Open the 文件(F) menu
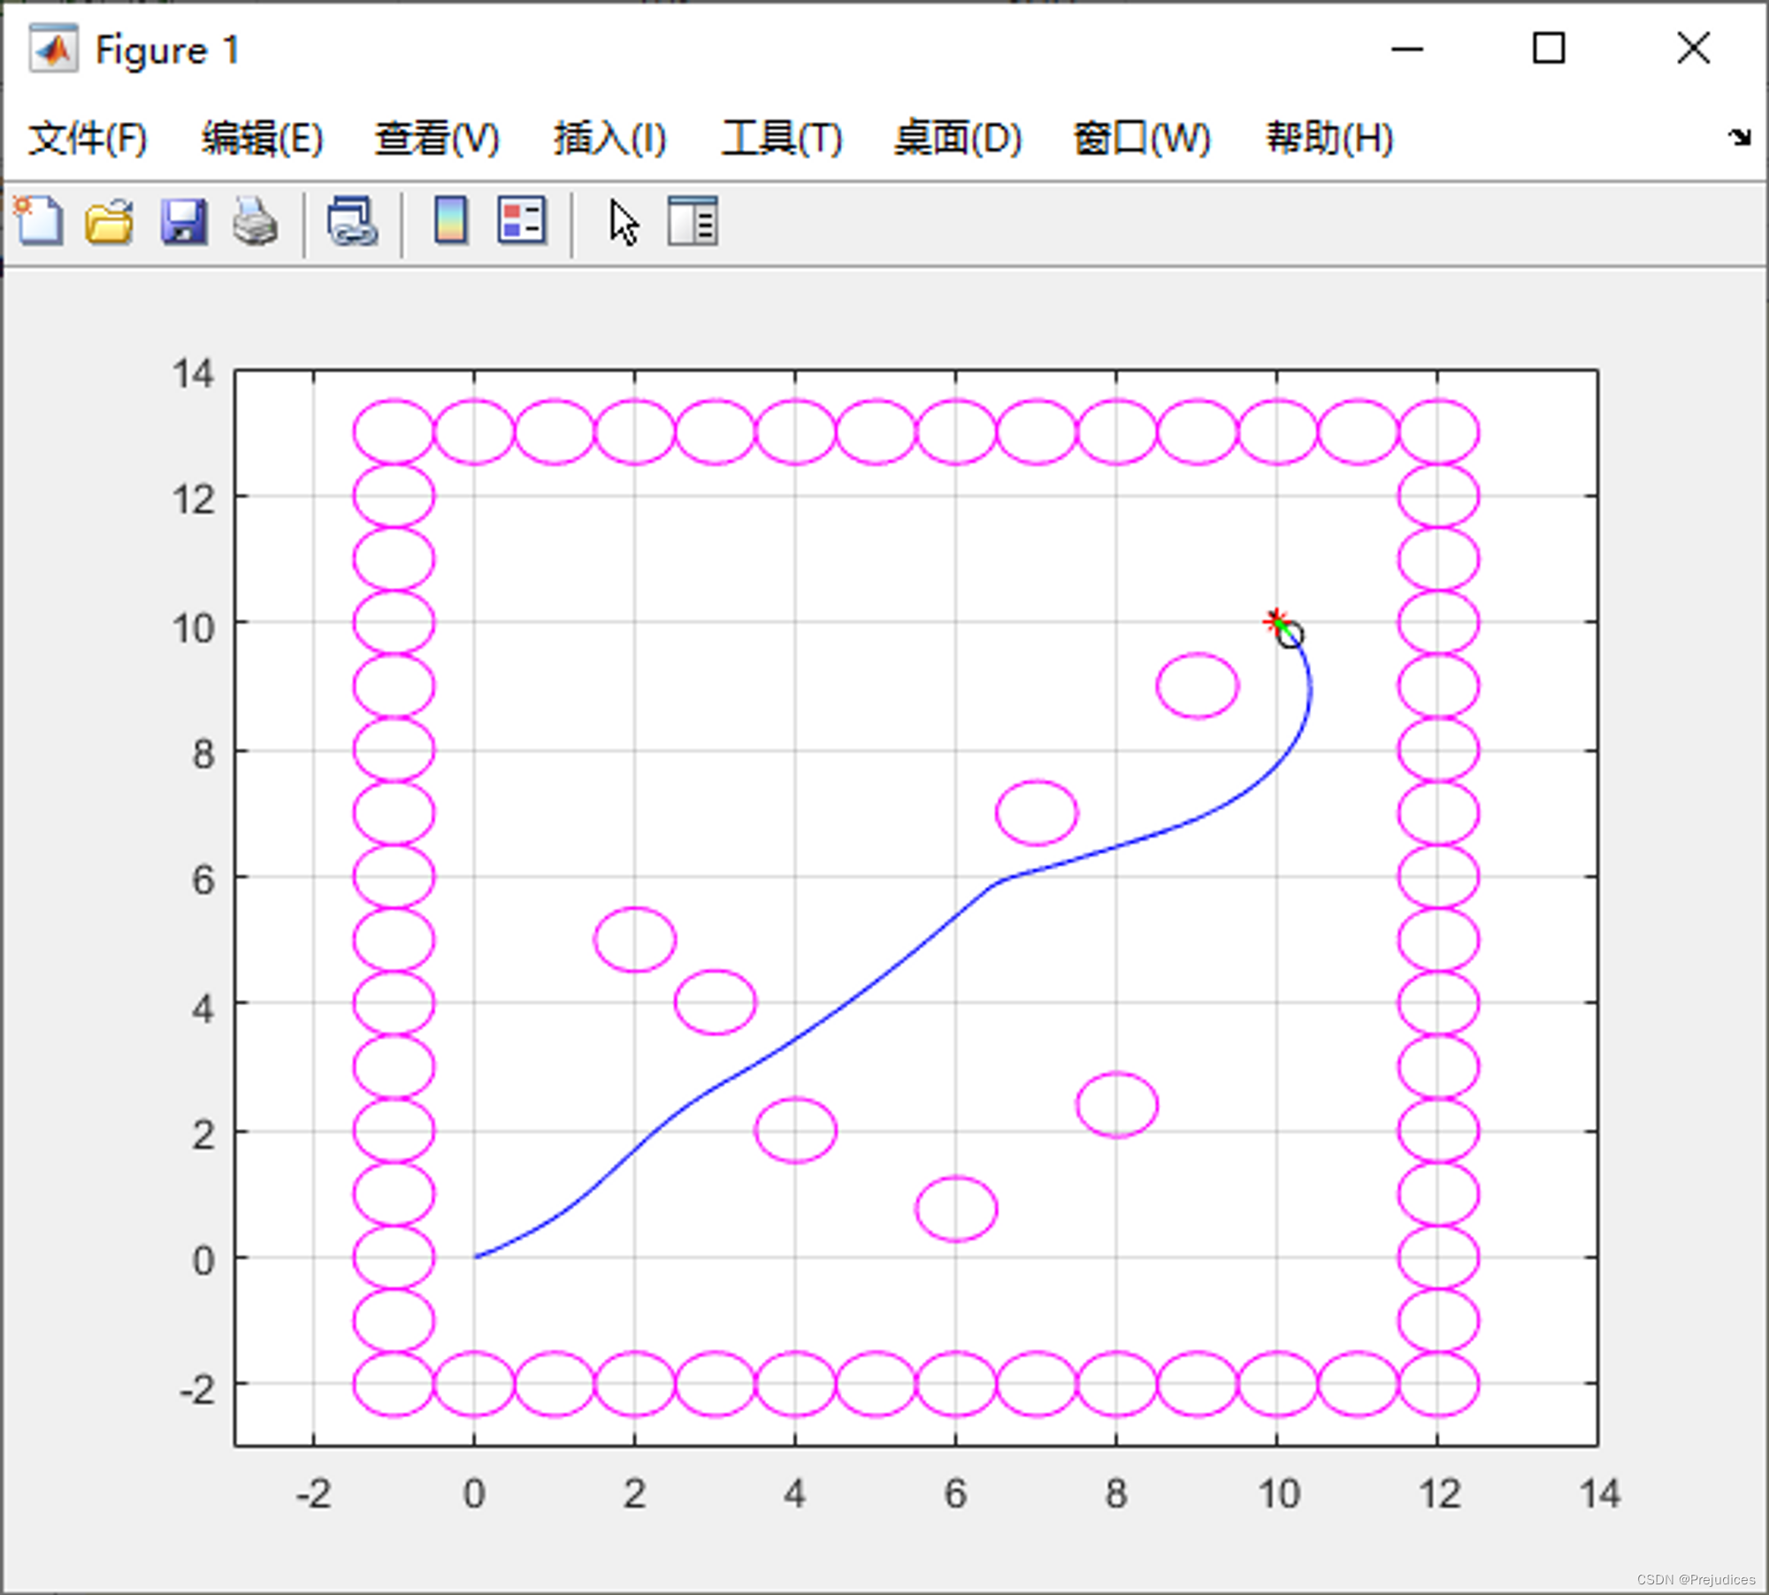Viewport: 1769px width, 1595px height. click(87, 139)
